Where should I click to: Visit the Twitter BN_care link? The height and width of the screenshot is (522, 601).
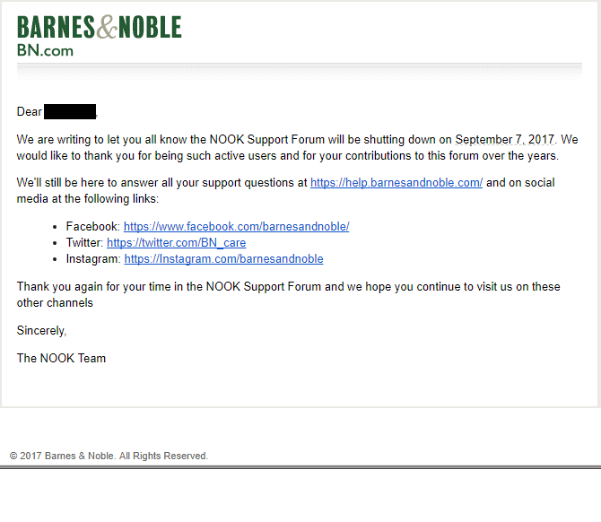pos(177,242)
